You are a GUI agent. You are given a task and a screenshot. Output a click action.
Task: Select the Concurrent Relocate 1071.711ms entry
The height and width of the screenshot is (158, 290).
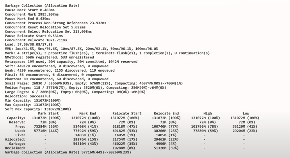36,40
